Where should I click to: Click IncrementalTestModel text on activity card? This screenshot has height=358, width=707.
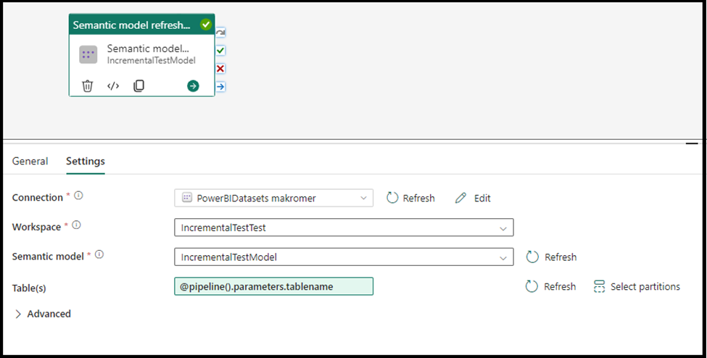151,60
